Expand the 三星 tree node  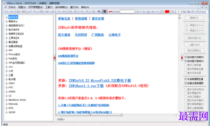click(6, 75)
